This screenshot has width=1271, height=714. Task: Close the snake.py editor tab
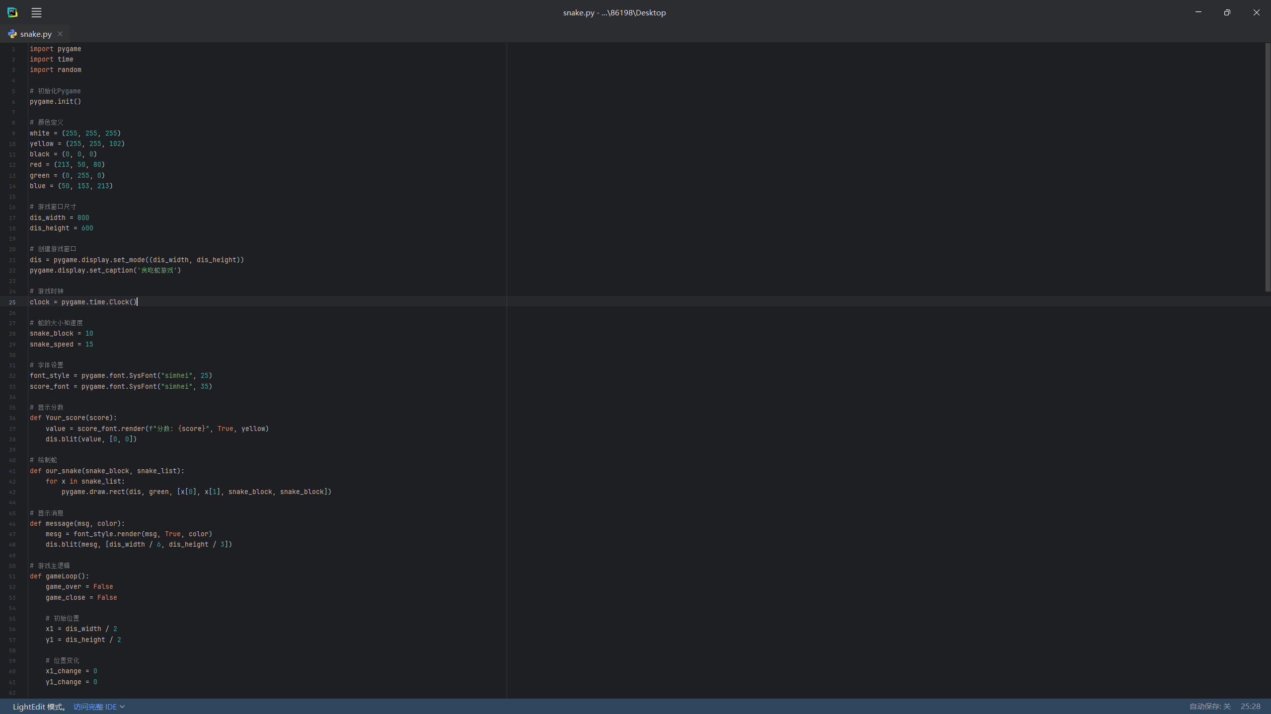pyautogui.click(x=60, y=34)
